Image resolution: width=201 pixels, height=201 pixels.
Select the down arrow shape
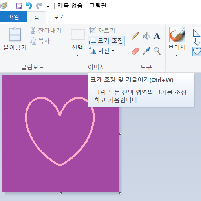[x=197, y=42]
